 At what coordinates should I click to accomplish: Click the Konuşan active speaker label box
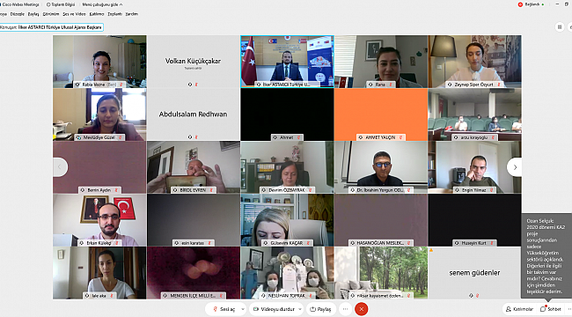(x=51, y=27)
